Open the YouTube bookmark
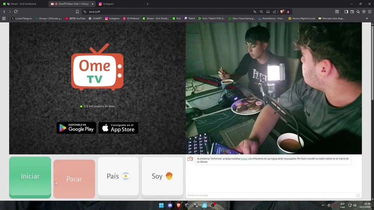The image size is (374, 210). 75,18
